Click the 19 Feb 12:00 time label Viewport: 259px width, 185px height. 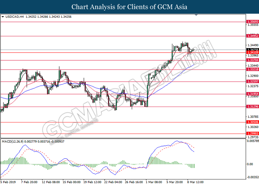coord(92,182)
